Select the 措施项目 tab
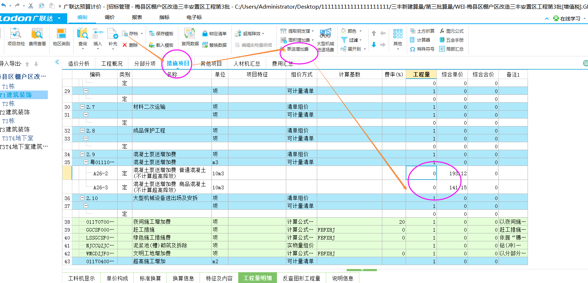 (178, 64)
